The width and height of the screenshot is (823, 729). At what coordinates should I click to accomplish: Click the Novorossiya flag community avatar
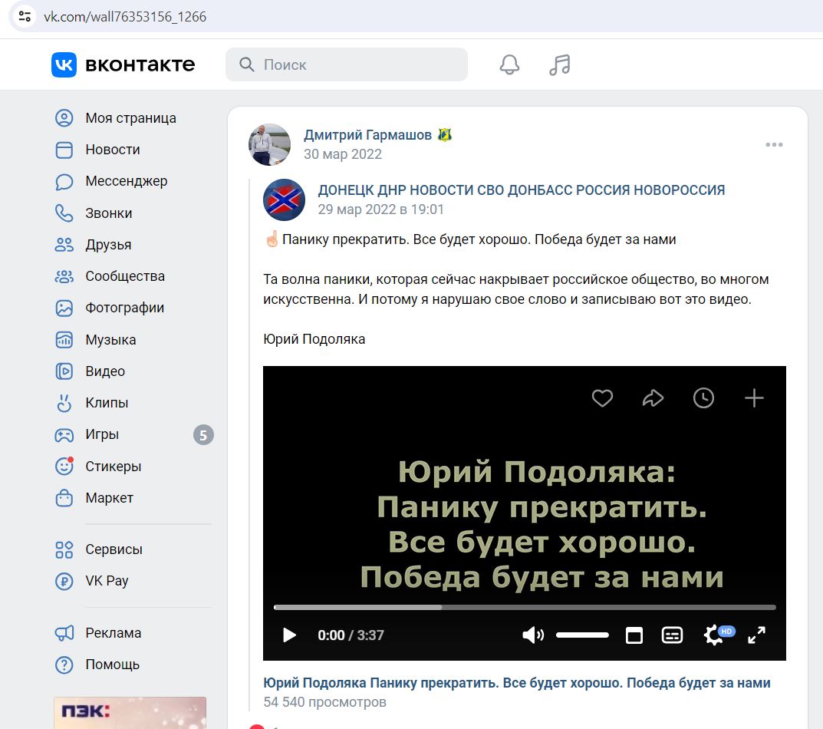(x=284, y=200)
